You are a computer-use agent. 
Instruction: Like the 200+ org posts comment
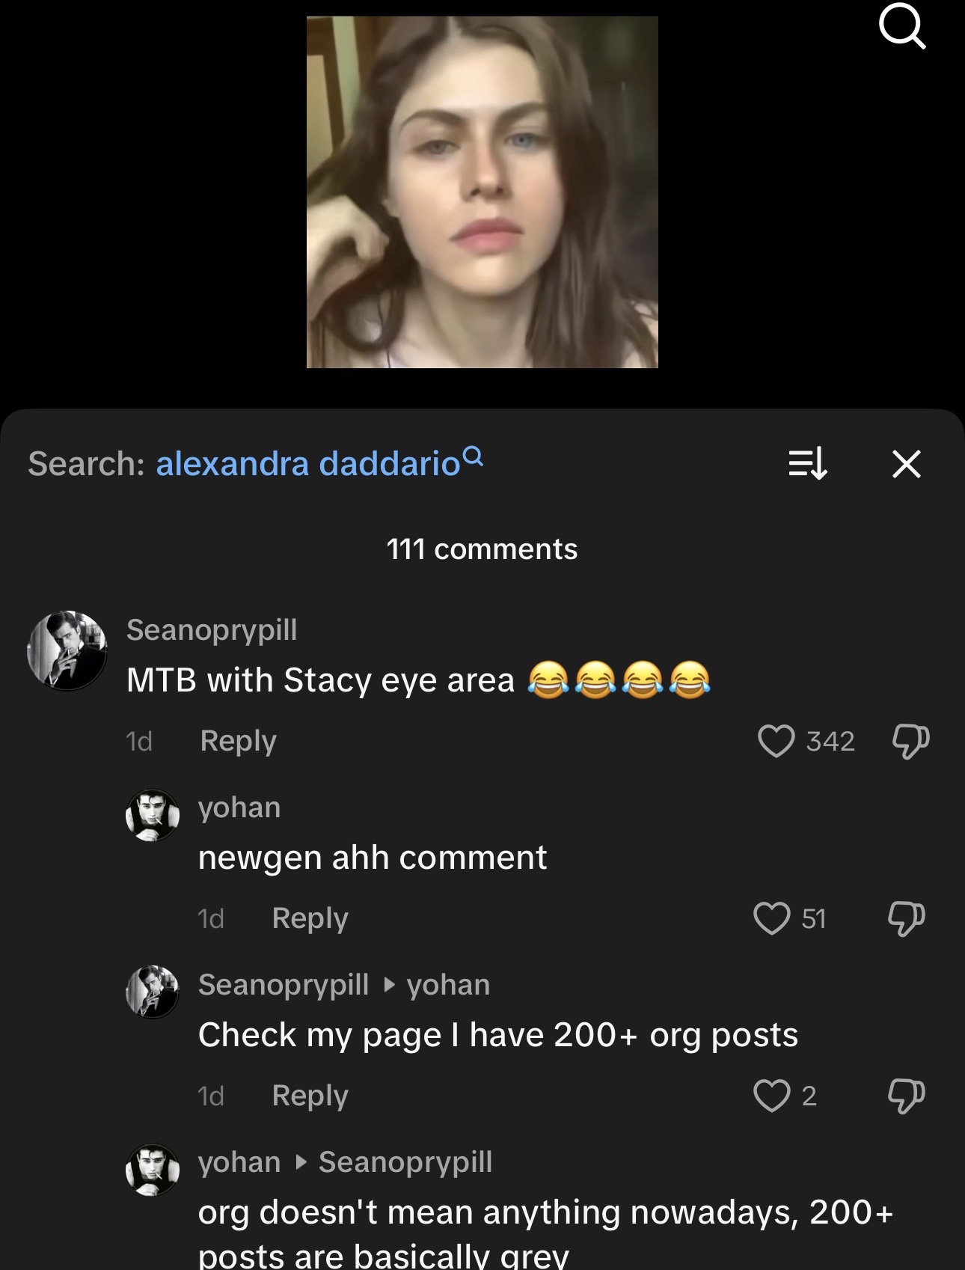(x=771, y=1096)
